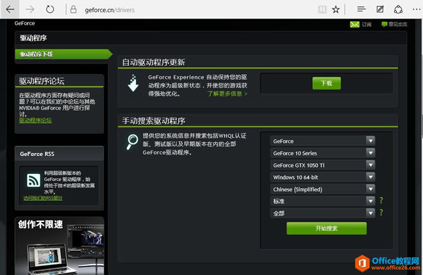
Task: Click the 手动搜索驱动程序 heading
Action: pos(154,121)
